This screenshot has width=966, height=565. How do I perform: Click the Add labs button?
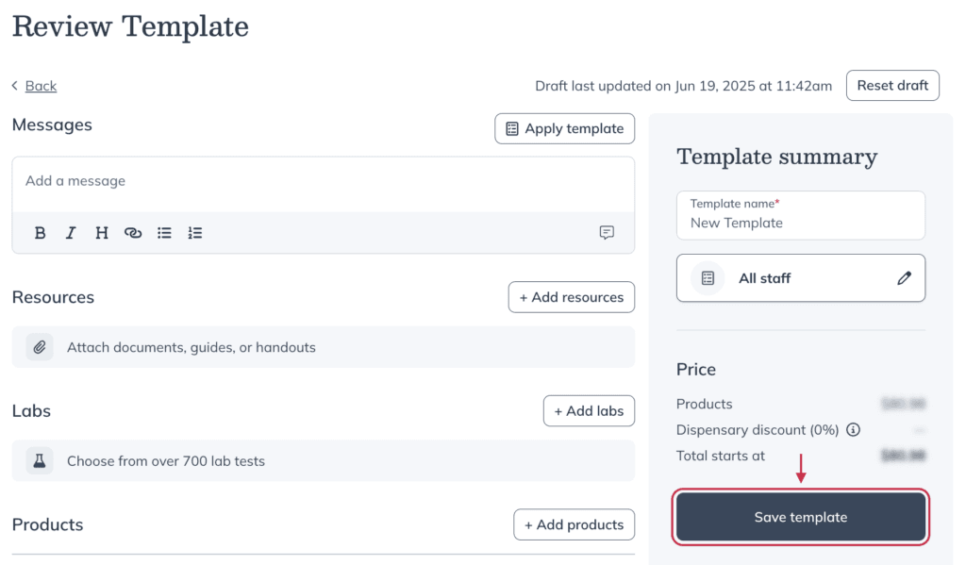(x=589, y=411)
